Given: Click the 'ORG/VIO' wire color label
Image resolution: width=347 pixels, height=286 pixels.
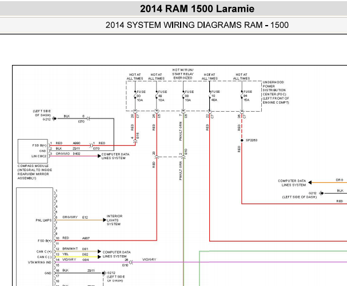Looking at the screenshot, I should [x=63, y=154].
